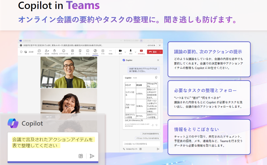
Task: Click the 設定を変更 button in banner
Action: tap(151, 45)
